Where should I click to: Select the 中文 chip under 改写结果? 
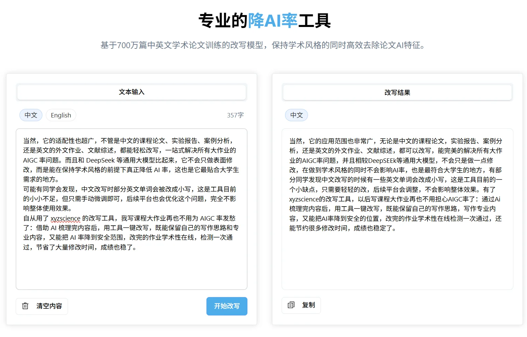click(x=296, y=115)
